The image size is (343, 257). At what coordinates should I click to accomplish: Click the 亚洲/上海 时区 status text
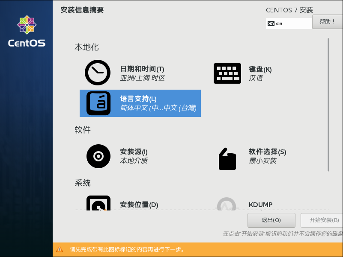click(x=143, y=78)
